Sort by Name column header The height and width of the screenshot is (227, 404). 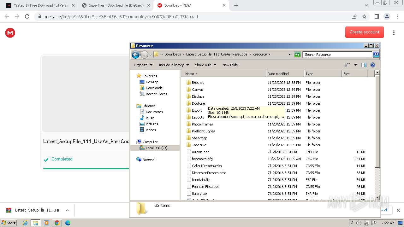[223, 74]
